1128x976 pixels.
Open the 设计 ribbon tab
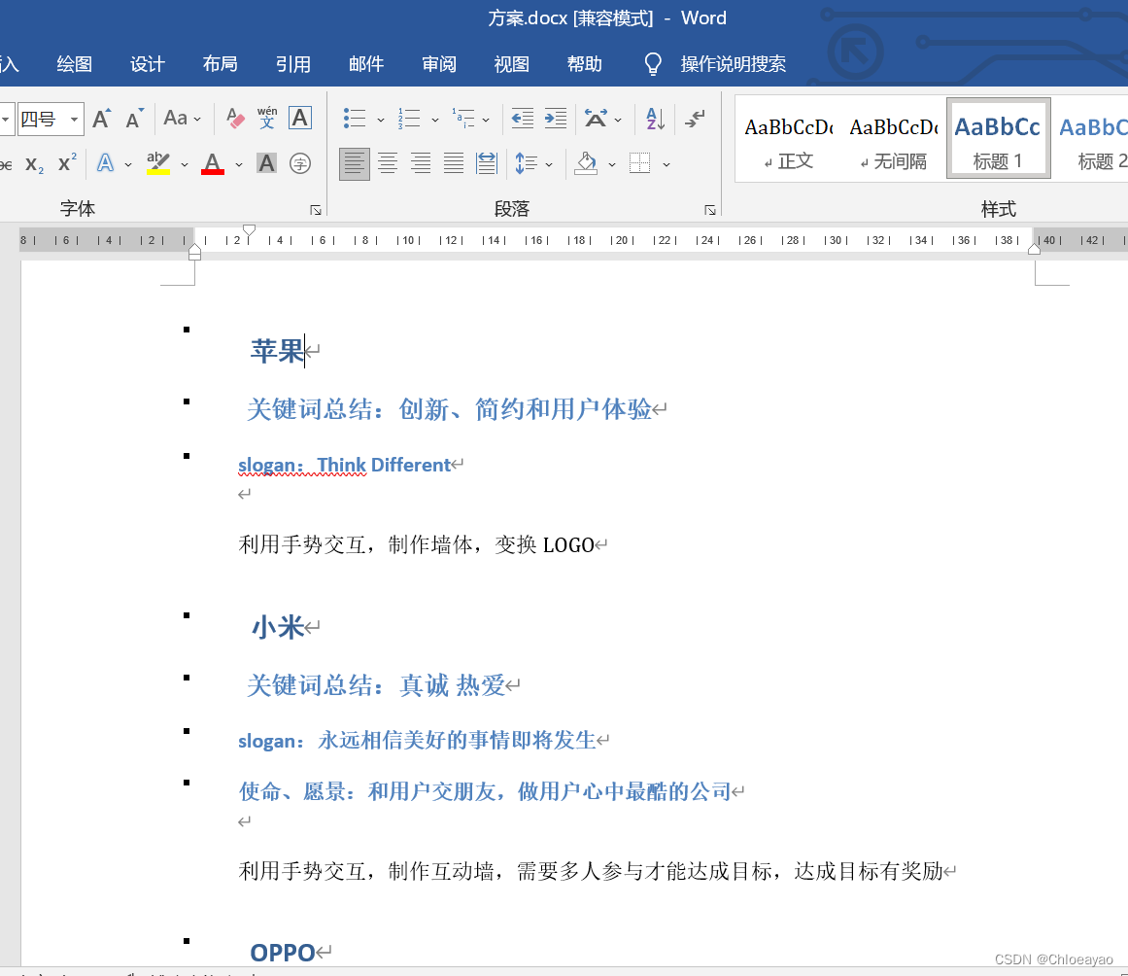tap(148, 64)
